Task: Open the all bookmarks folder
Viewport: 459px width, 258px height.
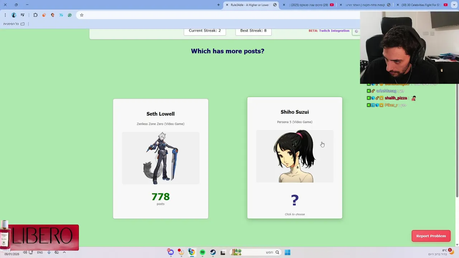Action: click(x=14, y=24)
